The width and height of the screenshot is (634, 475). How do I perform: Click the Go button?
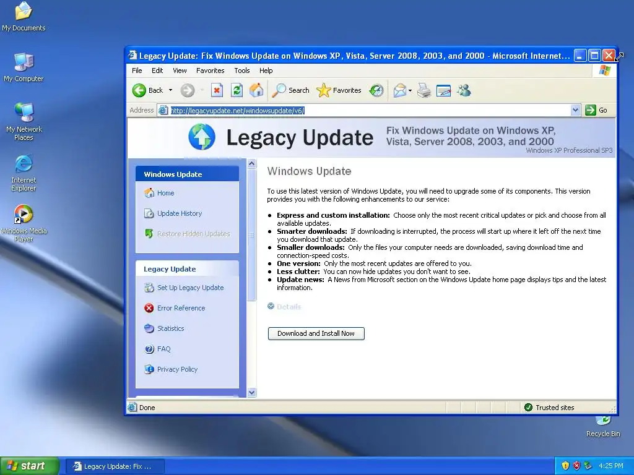[x=597, y=110]
